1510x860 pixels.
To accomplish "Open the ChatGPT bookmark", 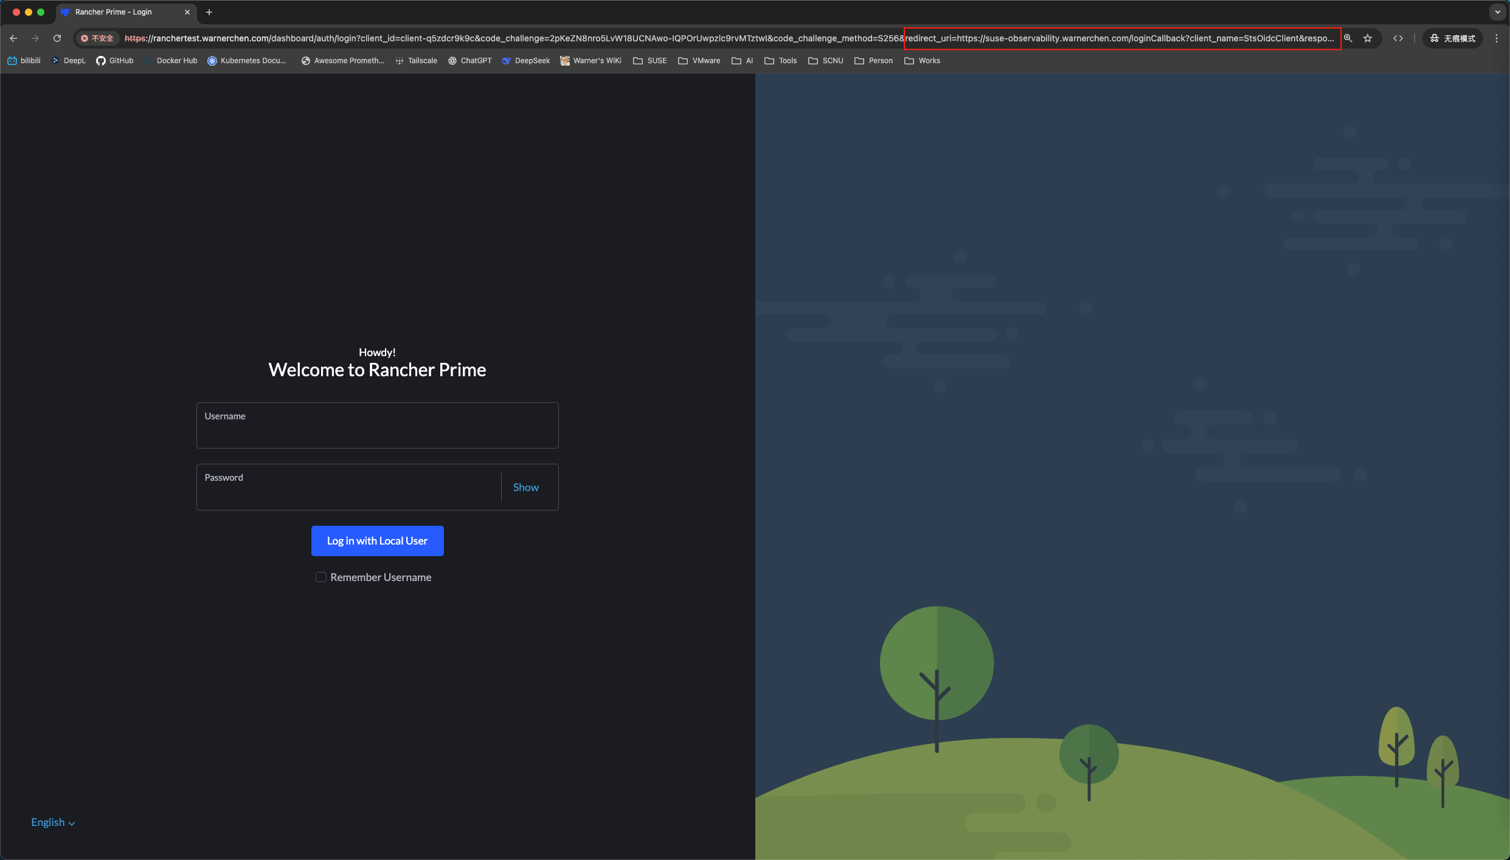I will (469, 61).
